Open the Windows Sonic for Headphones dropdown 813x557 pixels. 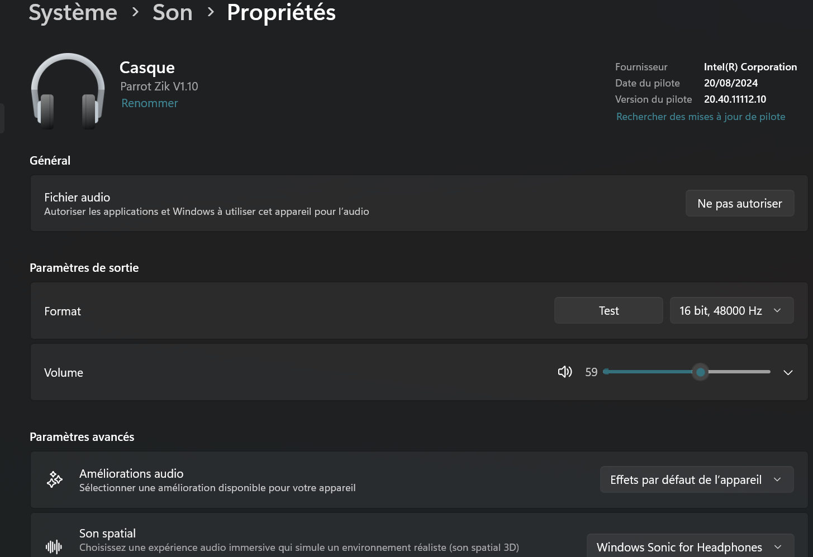pyautogui.click(x=690, y=547)
